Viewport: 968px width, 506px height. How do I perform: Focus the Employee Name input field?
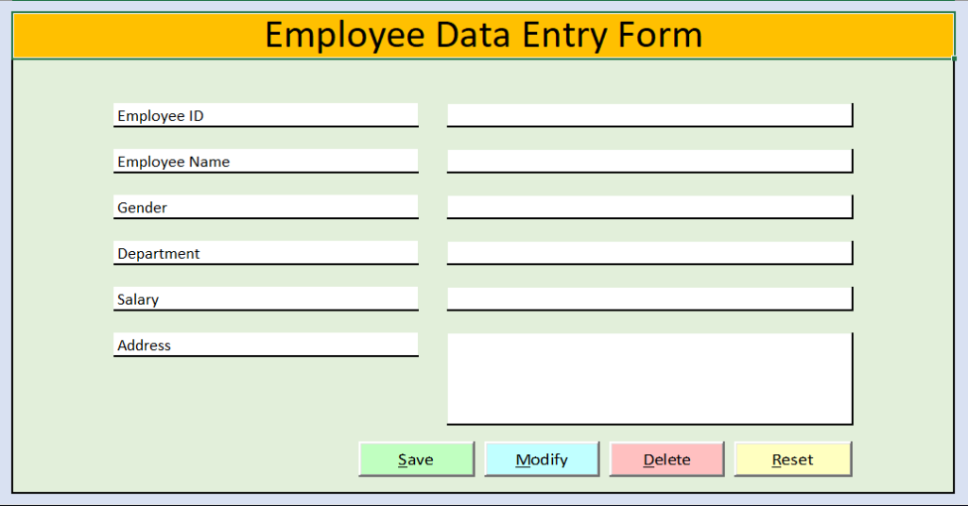click(x=650, y=160)
